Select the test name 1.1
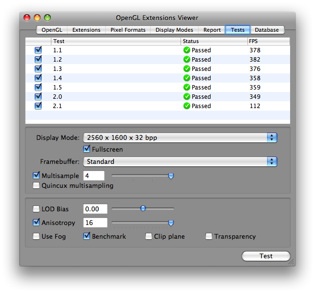 pyautogui.click(x=57, y=50)
